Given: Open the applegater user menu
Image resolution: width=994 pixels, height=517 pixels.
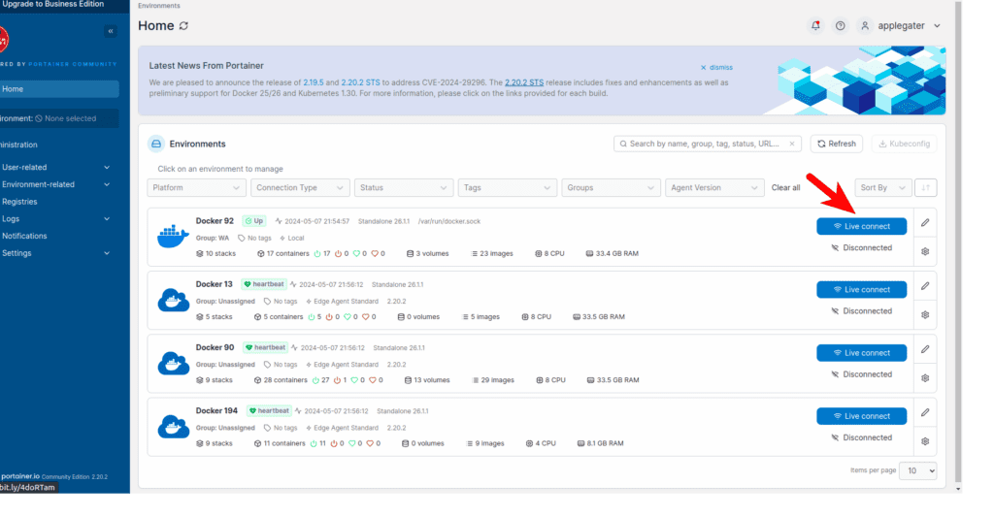Looking at the screenshot, I should pyautogui.click(x=899, y=26).
